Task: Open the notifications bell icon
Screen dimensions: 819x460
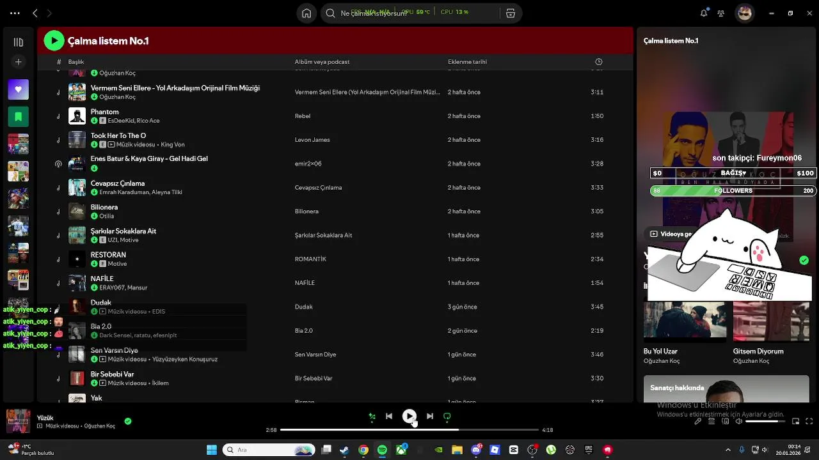Action: [x=704, y=13]
